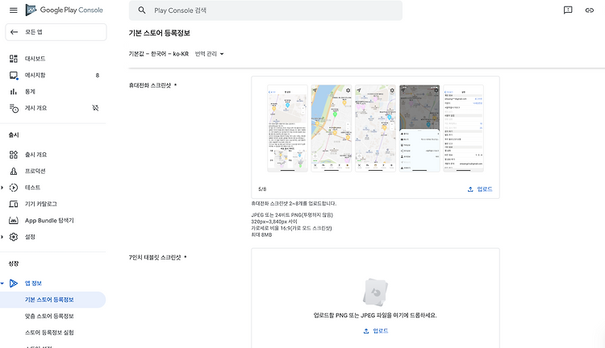Open the feedback icon in header

tap(568, 10)
